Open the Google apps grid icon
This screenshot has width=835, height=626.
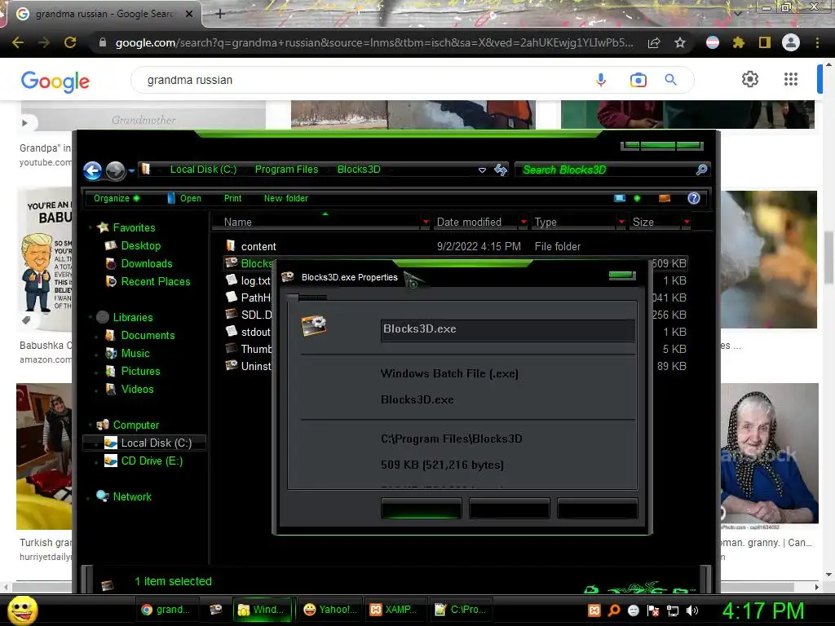pyautogui.click(x=791, y=79)
